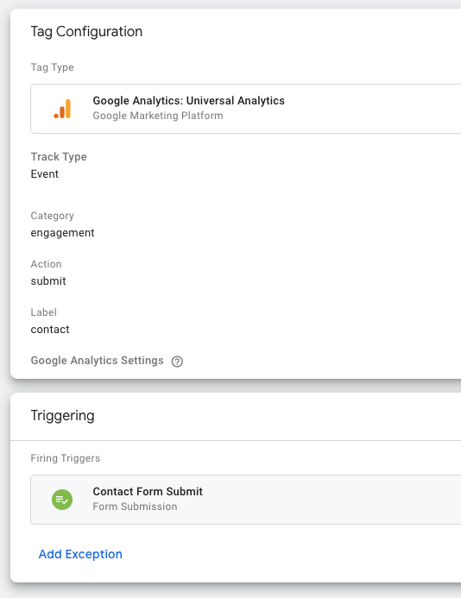Click the Category field label

coord(53,216)
